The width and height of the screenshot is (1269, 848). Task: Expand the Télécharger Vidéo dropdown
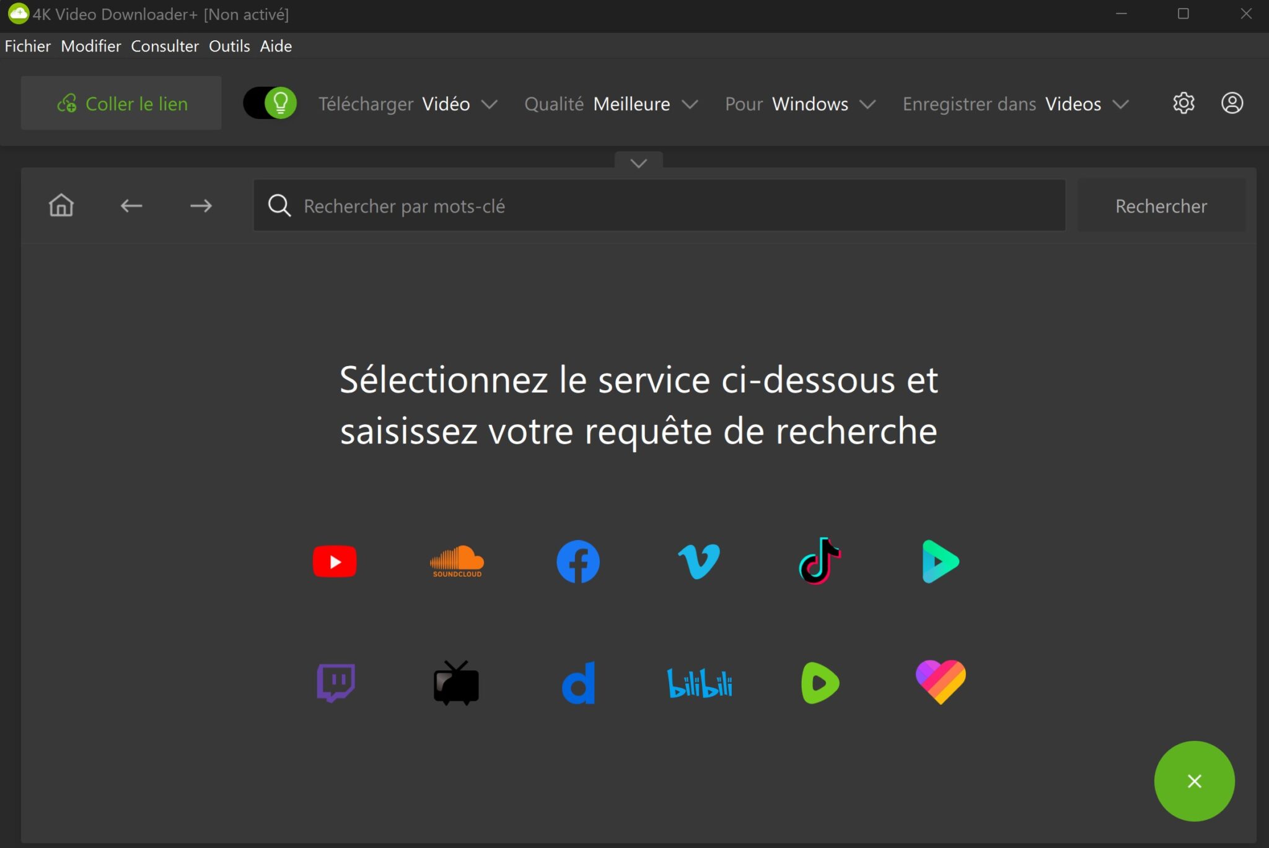[408, 103]
